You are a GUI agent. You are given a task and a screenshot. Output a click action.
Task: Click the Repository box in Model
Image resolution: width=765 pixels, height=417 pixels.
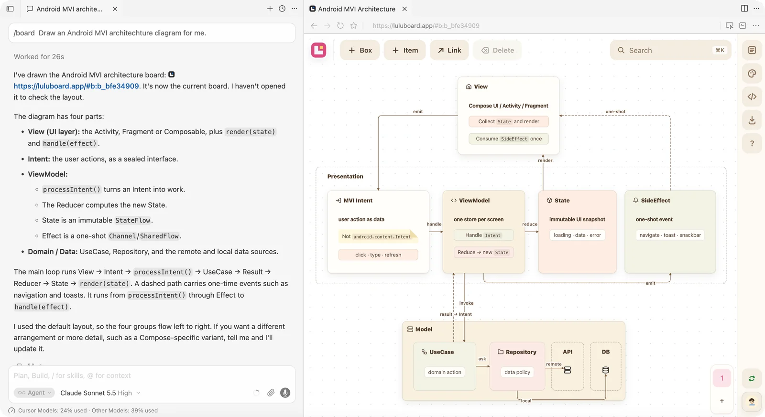[517, 366]
